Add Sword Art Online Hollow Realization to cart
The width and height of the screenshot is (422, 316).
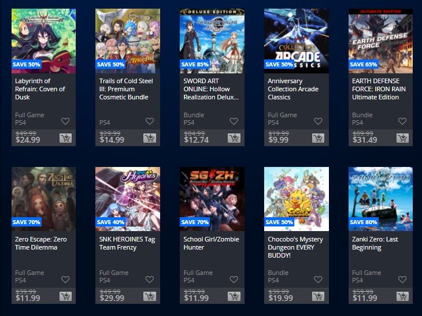pyautogui.click(x=234, y=138)
